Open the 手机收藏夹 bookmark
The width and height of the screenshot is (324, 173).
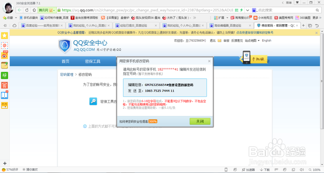click(29, 18)
